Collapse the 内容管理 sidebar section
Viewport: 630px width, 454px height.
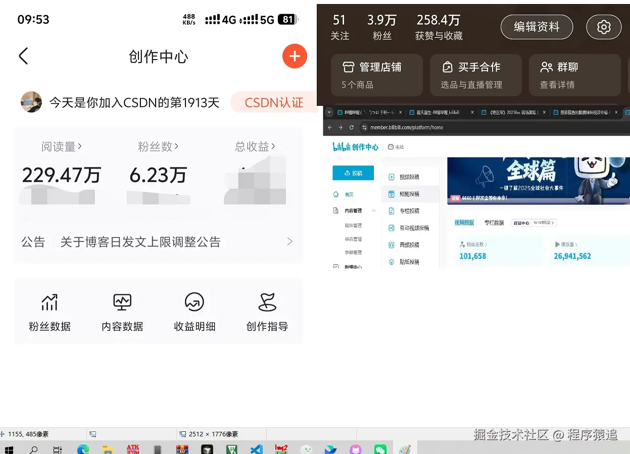tap(374, 210)
